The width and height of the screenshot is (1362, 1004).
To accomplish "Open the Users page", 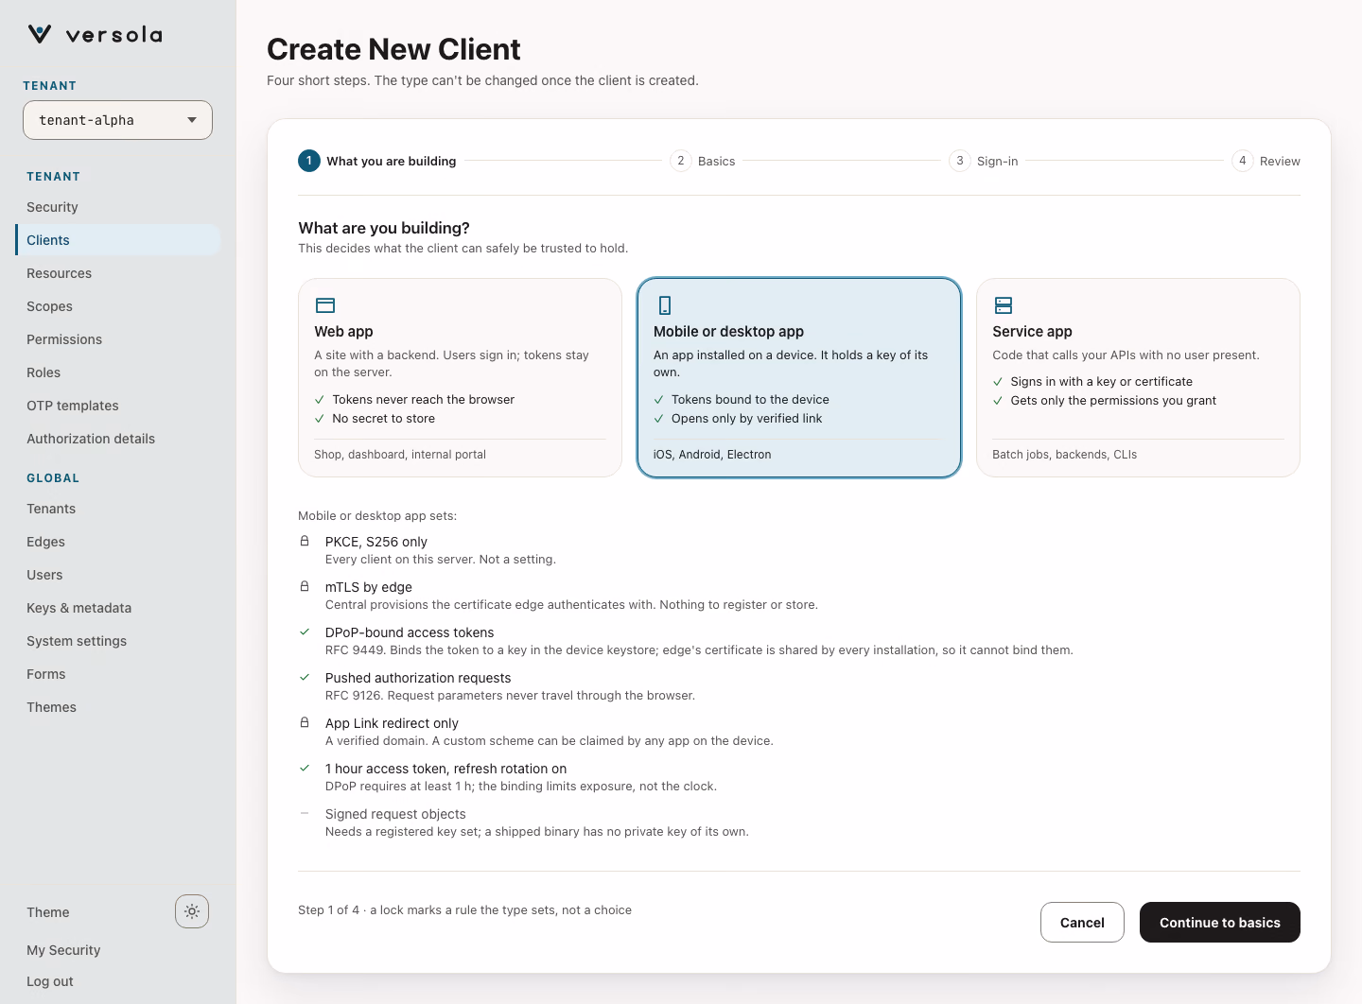I will coord(117,575).
